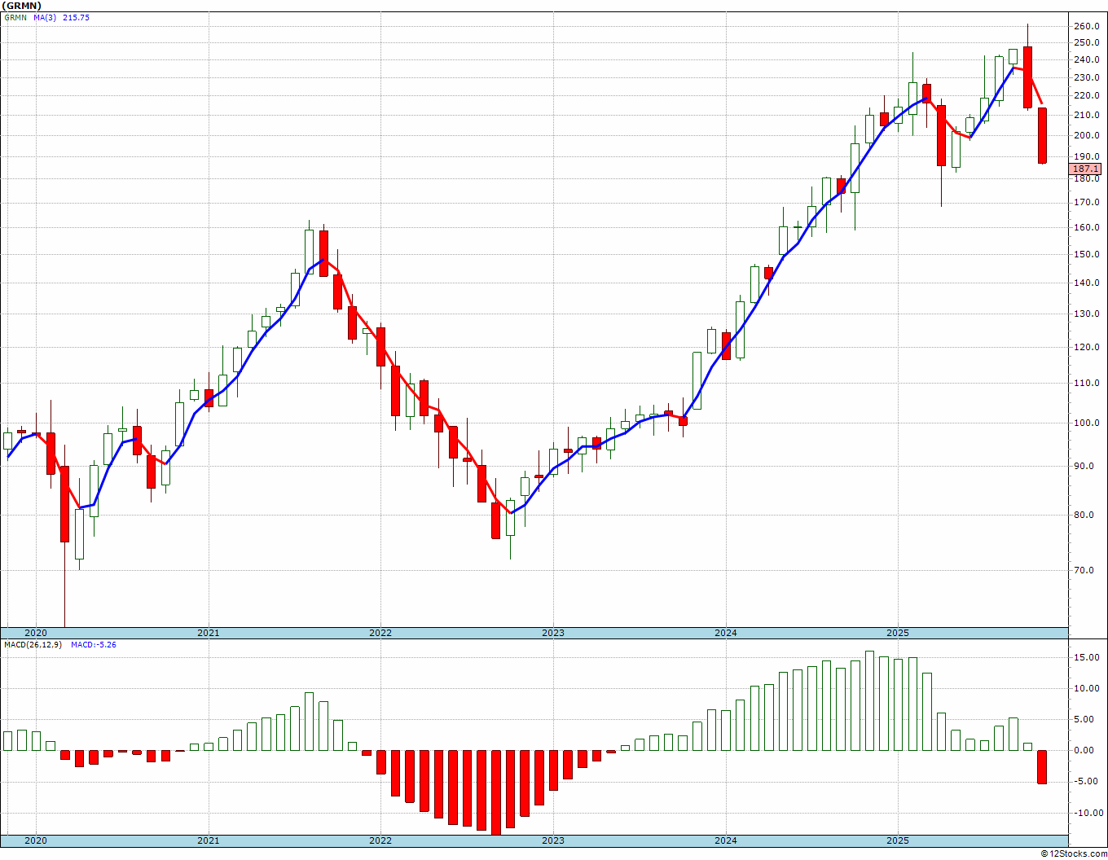Click the 110.0 price axis label

click(1087, 383)
